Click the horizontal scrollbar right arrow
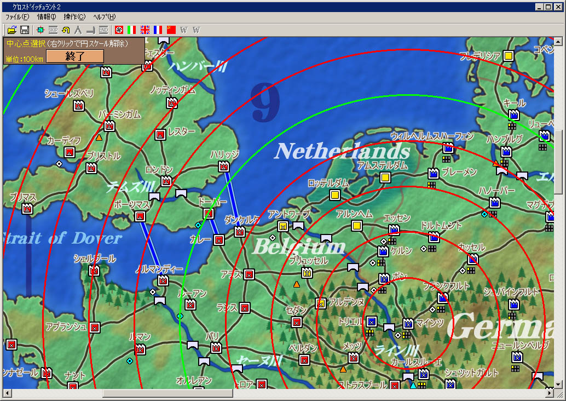The width and height of the screenshot is (566, 401). pos(549,393)
